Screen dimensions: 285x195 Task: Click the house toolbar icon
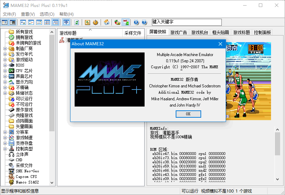coord(107,23)
